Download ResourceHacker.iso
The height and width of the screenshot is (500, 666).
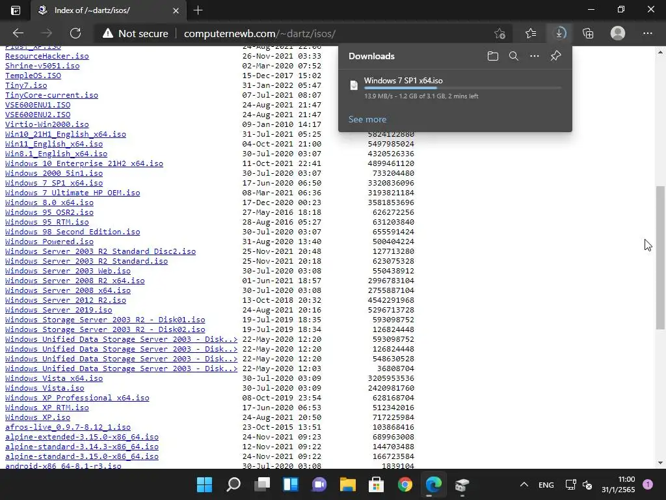[47, 56]
